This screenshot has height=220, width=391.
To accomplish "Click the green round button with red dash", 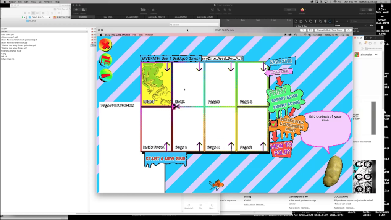I will click(105, 75).
